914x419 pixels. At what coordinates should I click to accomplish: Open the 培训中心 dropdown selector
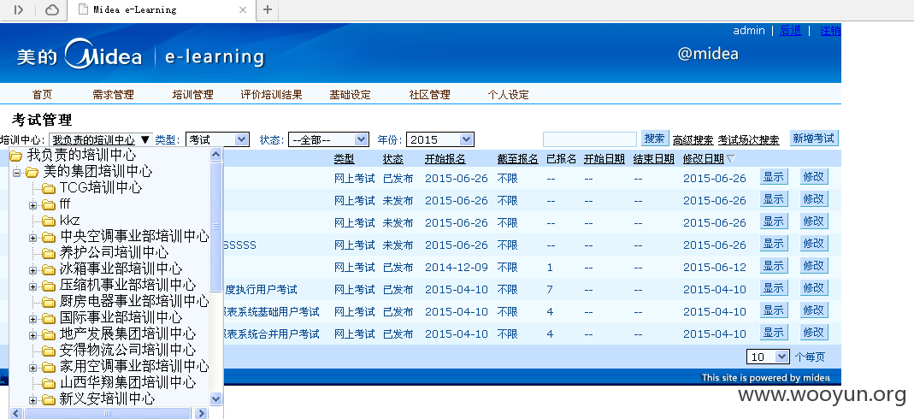pyautogui.click(x=101, y=140)
